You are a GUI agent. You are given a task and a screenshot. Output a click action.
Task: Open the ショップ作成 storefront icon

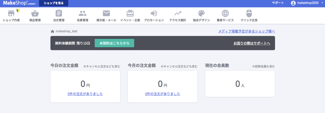[x=11, y=13]
